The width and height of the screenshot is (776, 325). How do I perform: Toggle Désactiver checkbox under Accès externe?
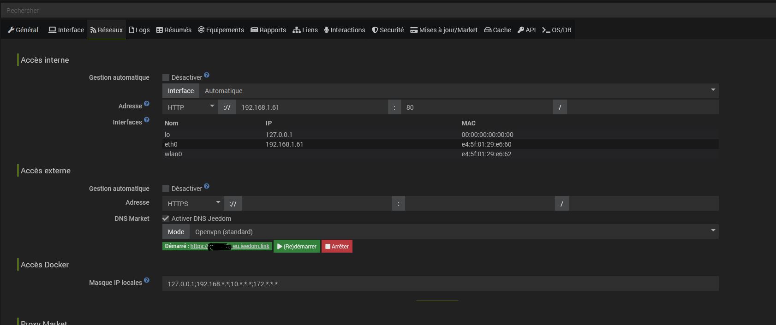point(166,189)
